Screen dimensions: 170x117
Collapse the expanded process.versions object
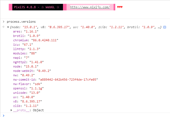tap(8, 27)
